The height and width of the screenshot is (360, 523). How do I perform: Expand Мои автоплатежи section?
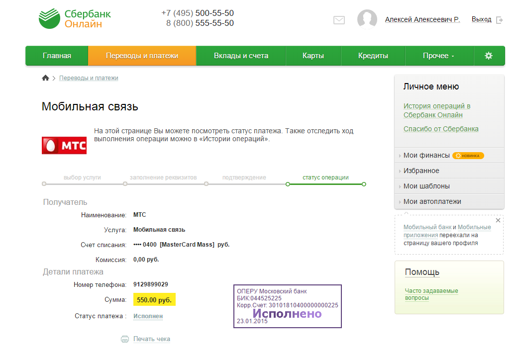click(449, 201)
